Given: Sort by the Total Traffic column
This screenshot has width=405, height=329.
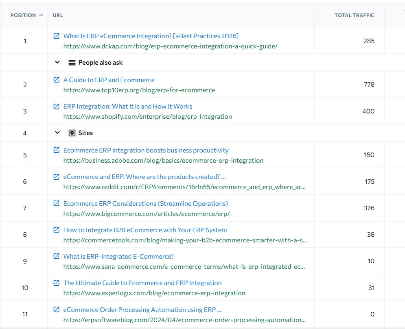Looking at the screenshot, I should coord(354,15).
